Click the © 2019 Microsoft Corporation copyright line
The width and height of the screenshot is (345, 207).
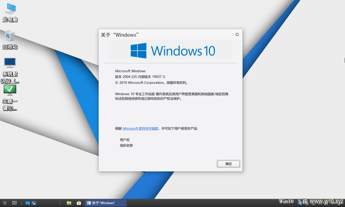coord(151,83)
